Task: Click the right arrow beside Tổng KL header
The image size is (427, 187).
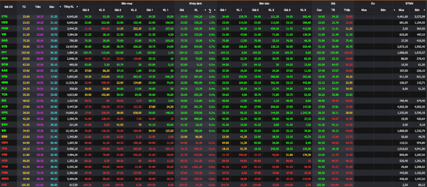Action: (x=77, y=7)
